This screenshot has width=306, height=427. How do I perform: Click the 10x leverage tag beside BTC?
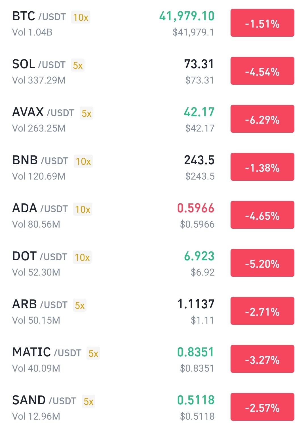(81, 17)
